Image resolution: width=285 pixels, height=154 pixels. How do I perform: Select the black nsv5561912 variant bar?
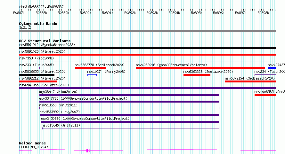coord(147,48)
